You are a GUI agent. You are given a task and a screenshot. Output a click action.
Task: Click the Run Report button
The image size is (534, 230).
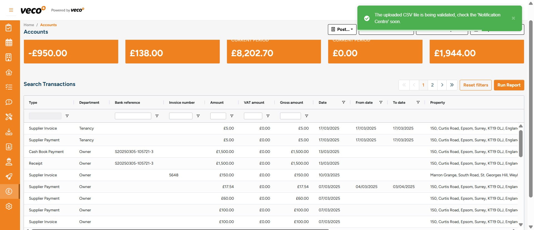coord(509,85)
